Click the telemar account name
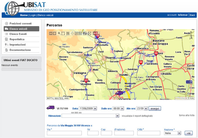 pos(183,15)
